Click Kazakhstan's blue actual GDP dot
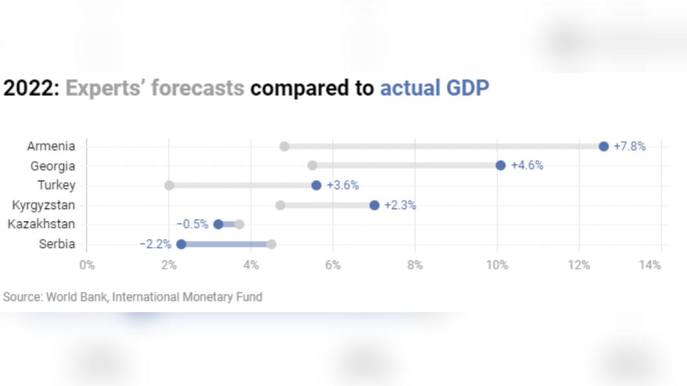Screen dimensions: 687x386 (x=218, y=225)
